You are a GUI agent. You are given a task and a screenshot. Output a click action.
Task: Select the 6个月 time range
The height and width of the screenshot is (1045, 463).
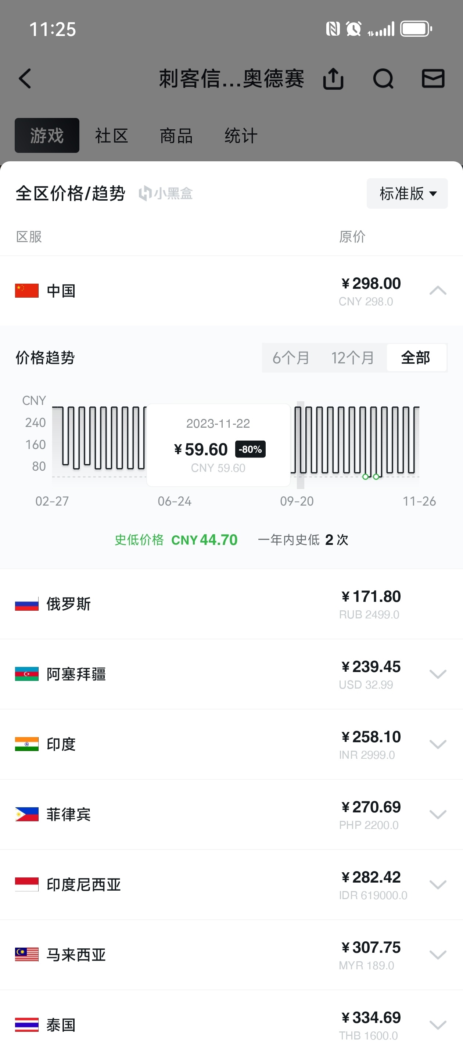[x=291, y=358]
